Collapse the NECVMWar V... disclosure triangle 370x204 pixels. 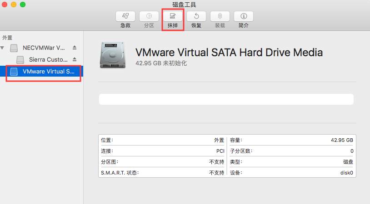[2, 48]
